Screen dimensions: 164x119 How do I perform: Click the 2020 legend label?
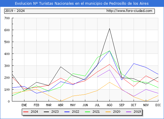(x=117, y=112)
